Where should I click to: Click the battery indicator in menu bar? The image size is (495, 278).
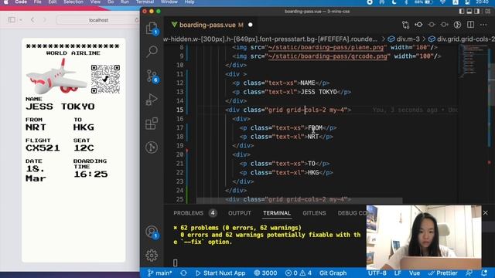(424, 2)
